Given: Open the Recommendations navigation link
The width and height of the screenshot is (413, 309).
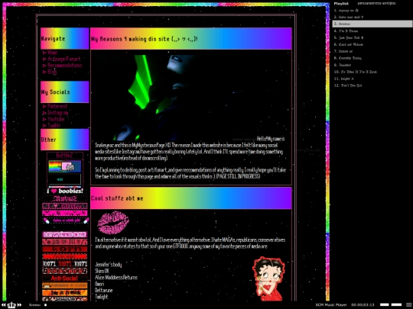Looking at the screenshot, I should click(x=65, y=65).
